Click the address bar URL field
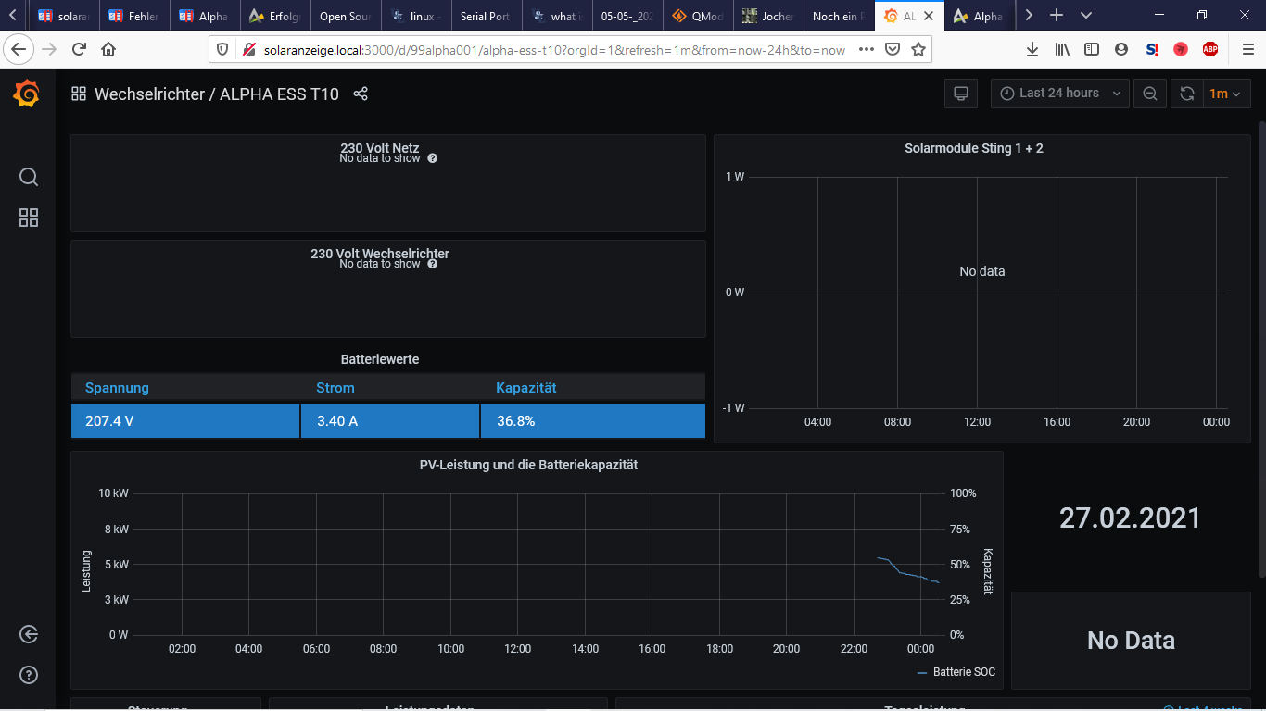Viewport: 1266px width, 711px height. (554, 49)
